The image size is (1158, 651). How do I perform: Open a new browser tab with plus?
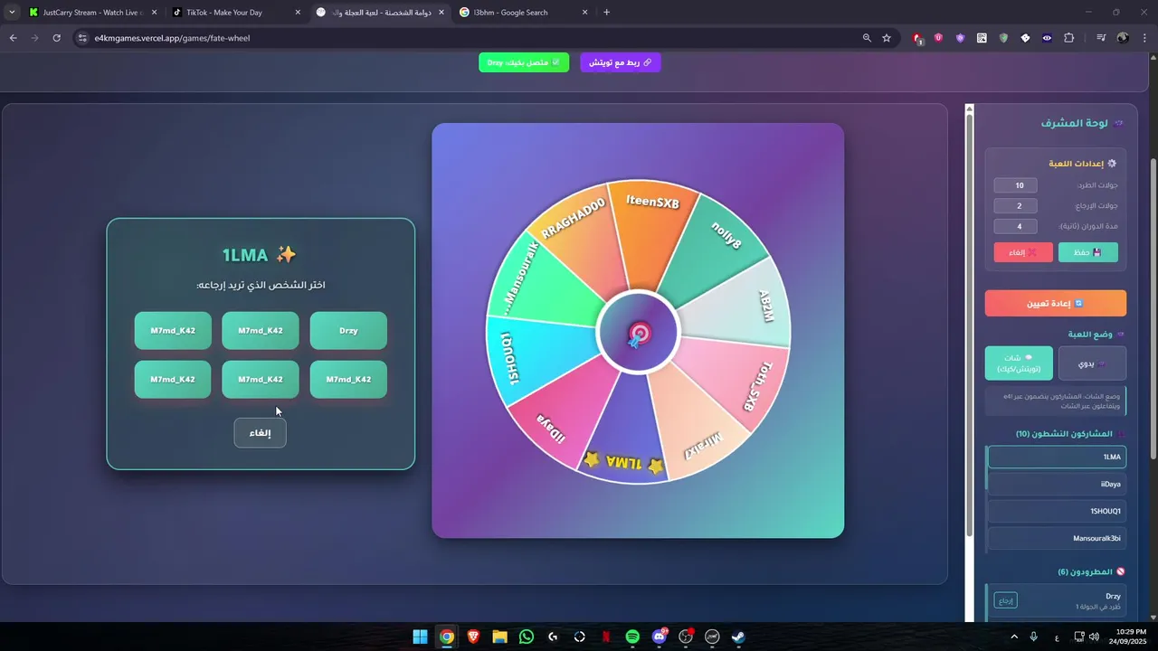coord(606,13)
